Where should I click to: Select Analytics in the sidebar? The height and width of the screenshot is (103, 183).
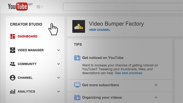click(26, 91)
